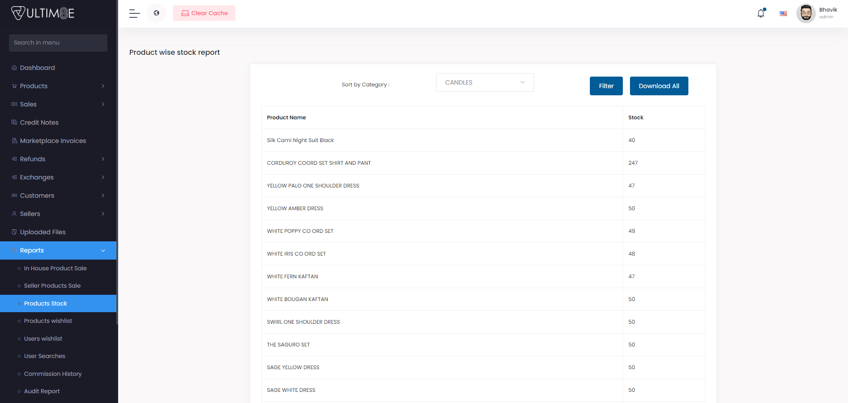Focus the Search in menu field
Viewport: 848px width, 403px height.
[58, 43]
